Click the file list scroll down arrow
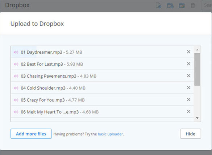Viewport: 212px width, 155px height. (x=197, y=118)
